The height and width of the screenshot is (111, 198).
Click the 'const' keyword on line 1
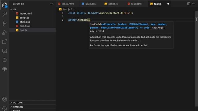(x=72, y=13)
